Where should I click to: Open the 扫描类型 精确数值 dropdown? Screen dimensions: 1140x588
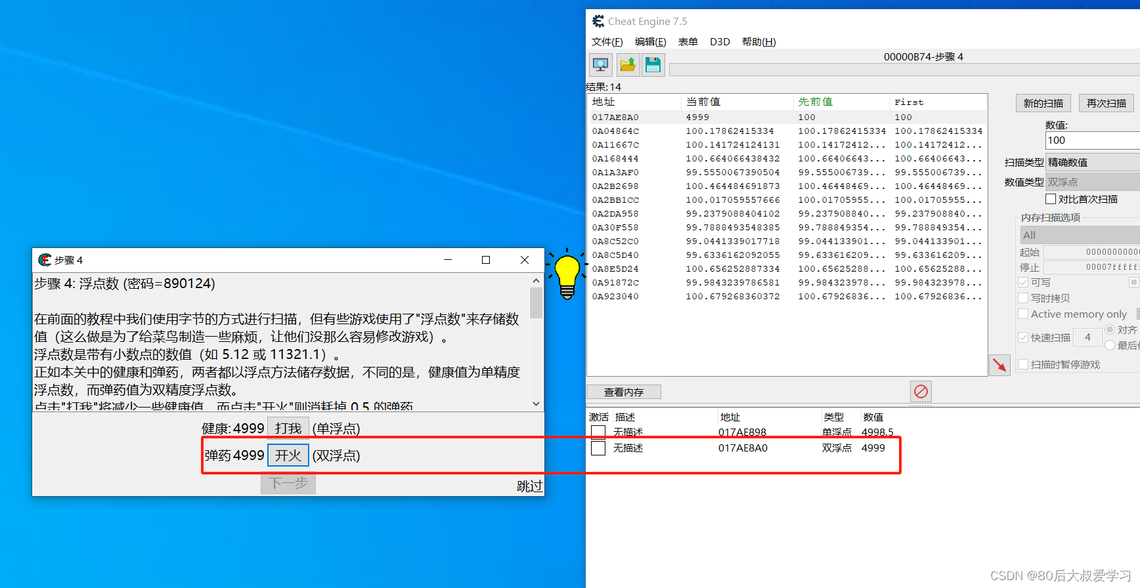(1092, 162)
